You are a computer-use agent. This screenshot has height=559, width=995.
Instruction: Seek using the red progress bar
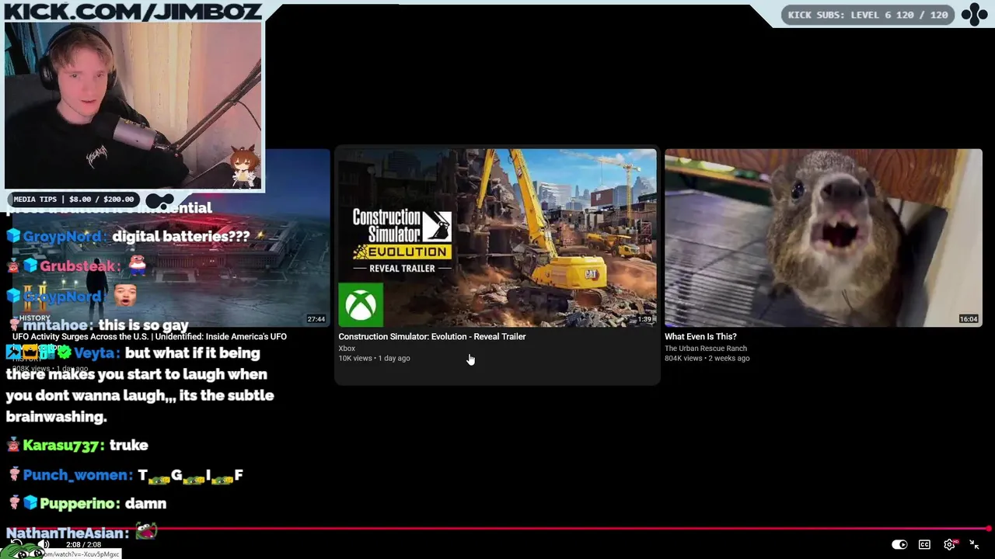[x=497, y=529]
